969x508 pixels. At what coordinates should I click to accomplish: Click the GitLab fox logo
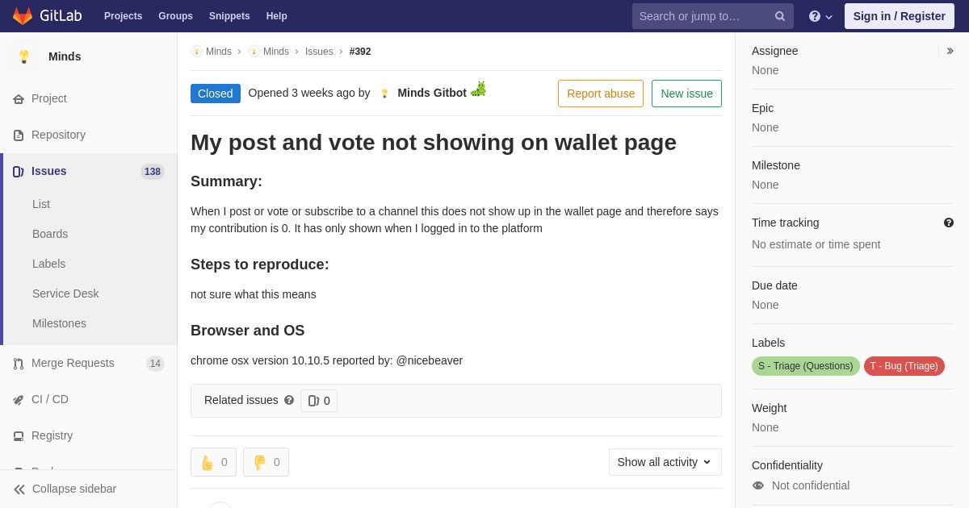point(23,16)
